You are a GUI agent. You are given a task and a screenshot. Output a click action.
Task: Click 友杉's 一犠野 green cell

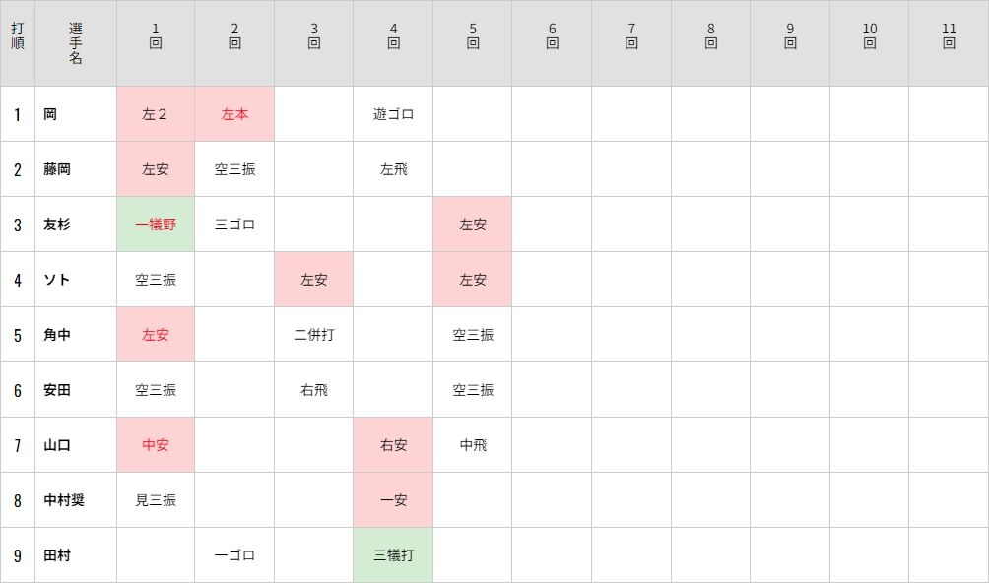tap(156, 225)
